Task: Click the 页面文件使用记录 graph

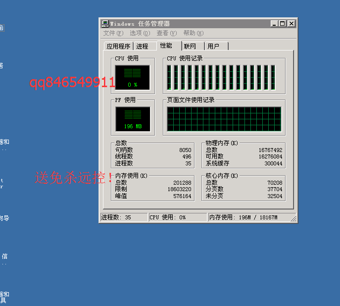Action: (x=224, y=119)
